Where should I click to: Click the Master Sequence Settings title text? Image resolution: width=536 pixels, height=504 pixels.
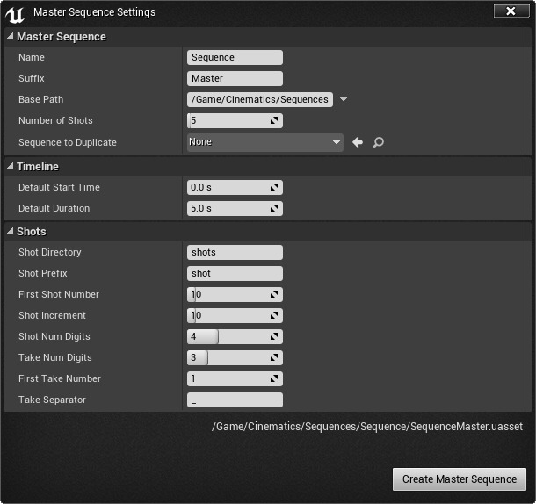(x=94, y=12)
